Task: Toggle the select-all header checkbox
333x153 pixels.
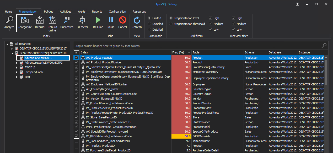Action: [76, 52]
